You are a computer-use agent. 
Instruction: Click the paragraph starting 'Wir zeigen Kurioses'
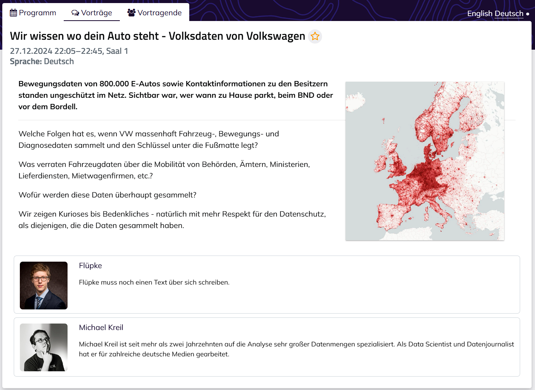point(172,220)
